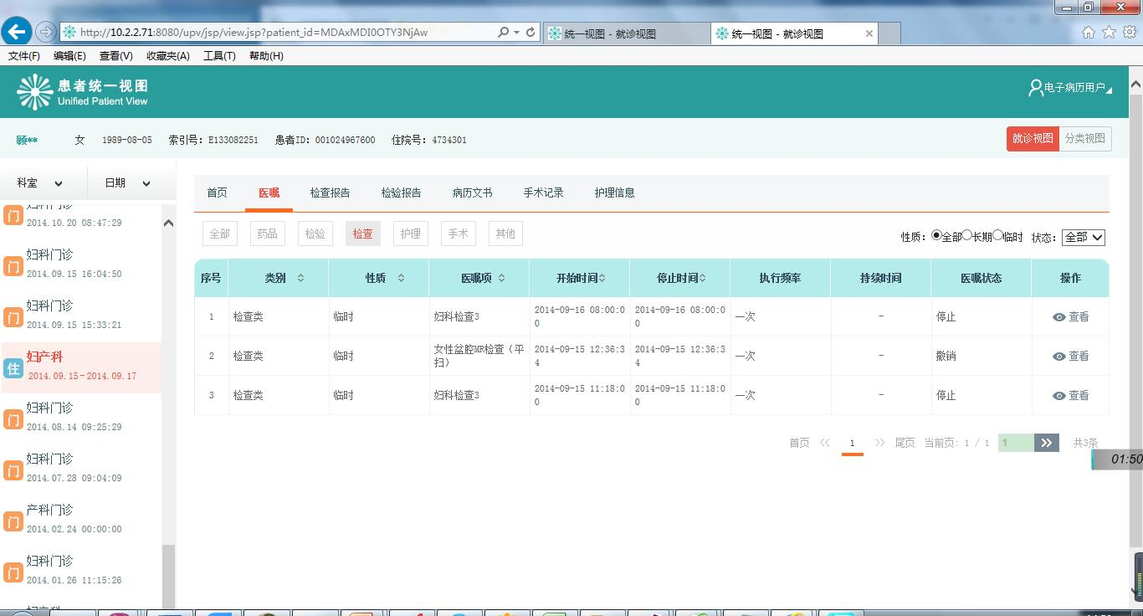The image size is (1143, 616).
Task: Click the eye icon in row 1
Action: pyautogui.click(x=1059, y=317)
